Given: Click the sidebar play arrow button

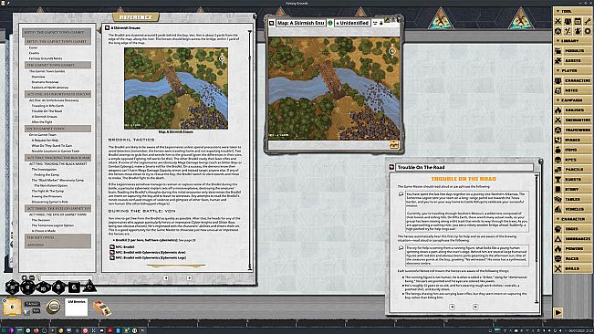Looking at the screenshot, I should coord(558,312).
